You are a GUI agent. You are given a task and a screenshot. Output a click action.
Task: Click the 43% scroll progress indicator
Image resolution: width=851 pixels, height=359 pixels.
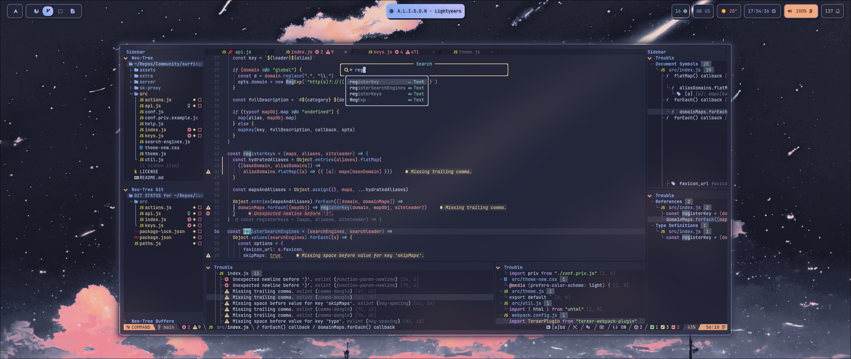tap(691, 327)
